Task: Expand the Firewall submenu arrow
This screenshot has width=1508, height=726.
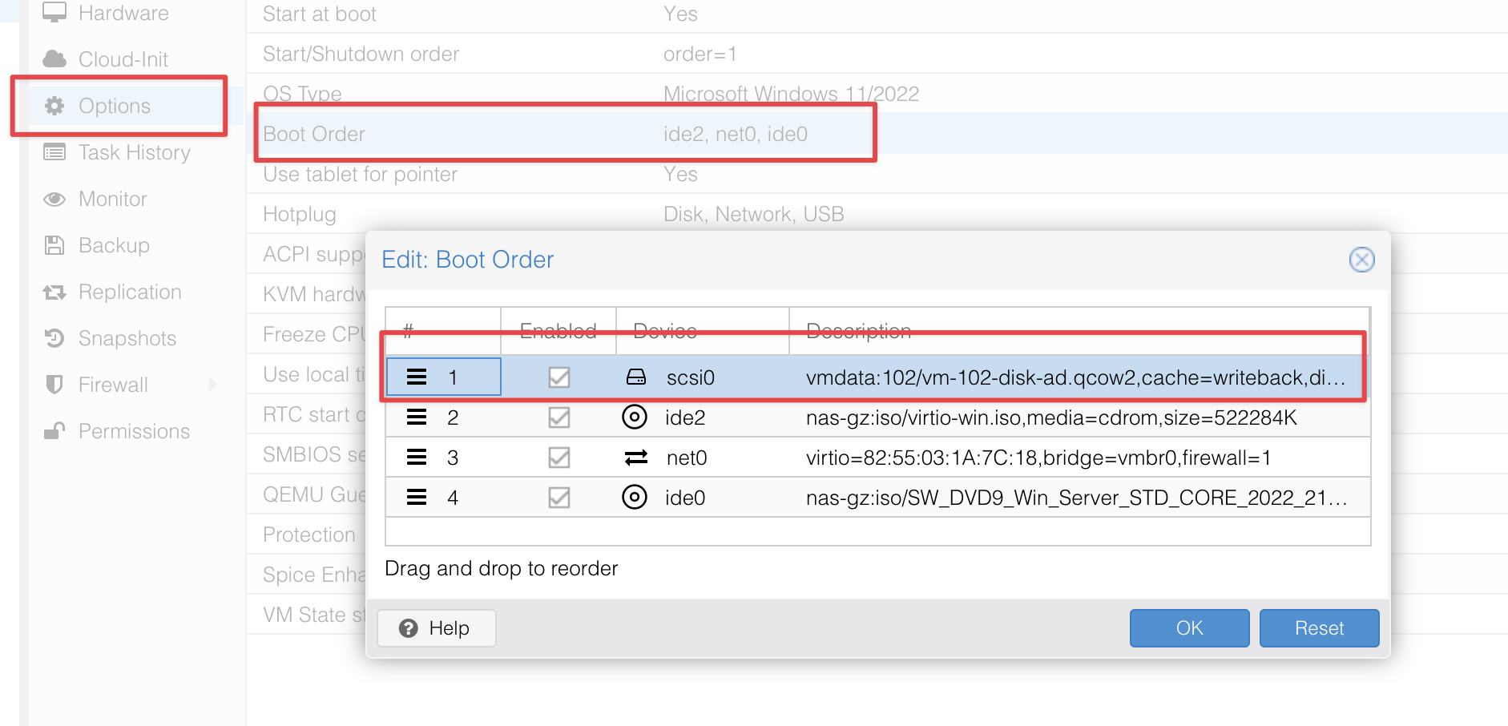Action: pos(212,385)
